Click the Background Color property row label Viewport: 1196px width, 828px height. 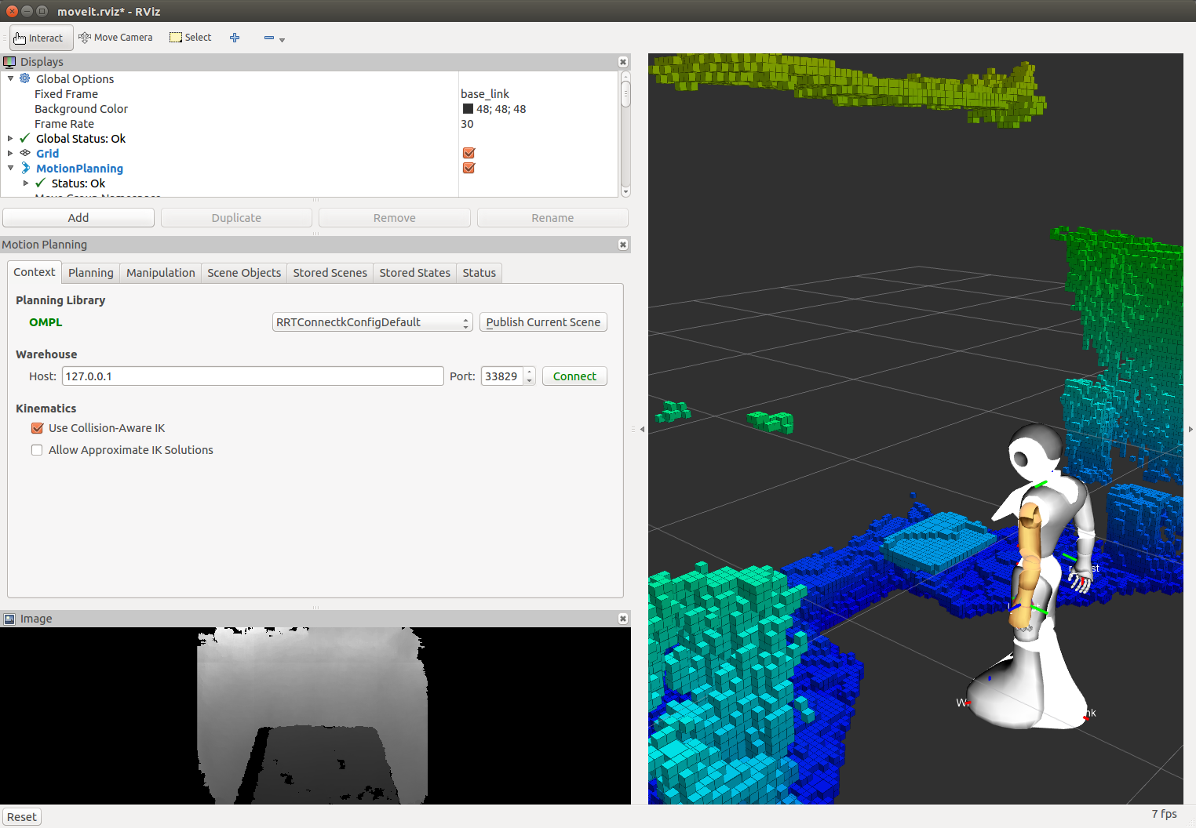(x=81, y=109)
